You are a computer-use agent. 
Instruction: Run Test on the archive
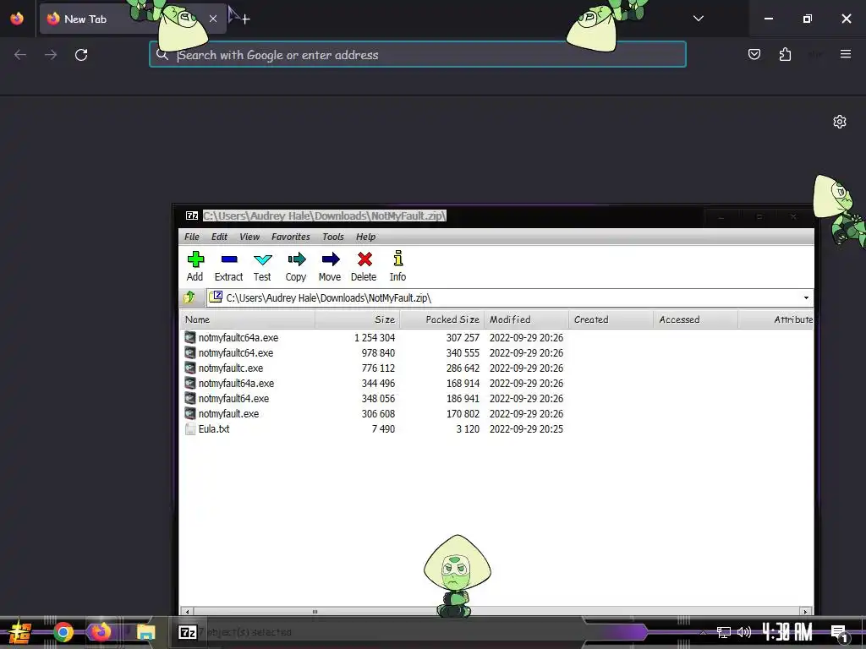[x=262, y=266]
